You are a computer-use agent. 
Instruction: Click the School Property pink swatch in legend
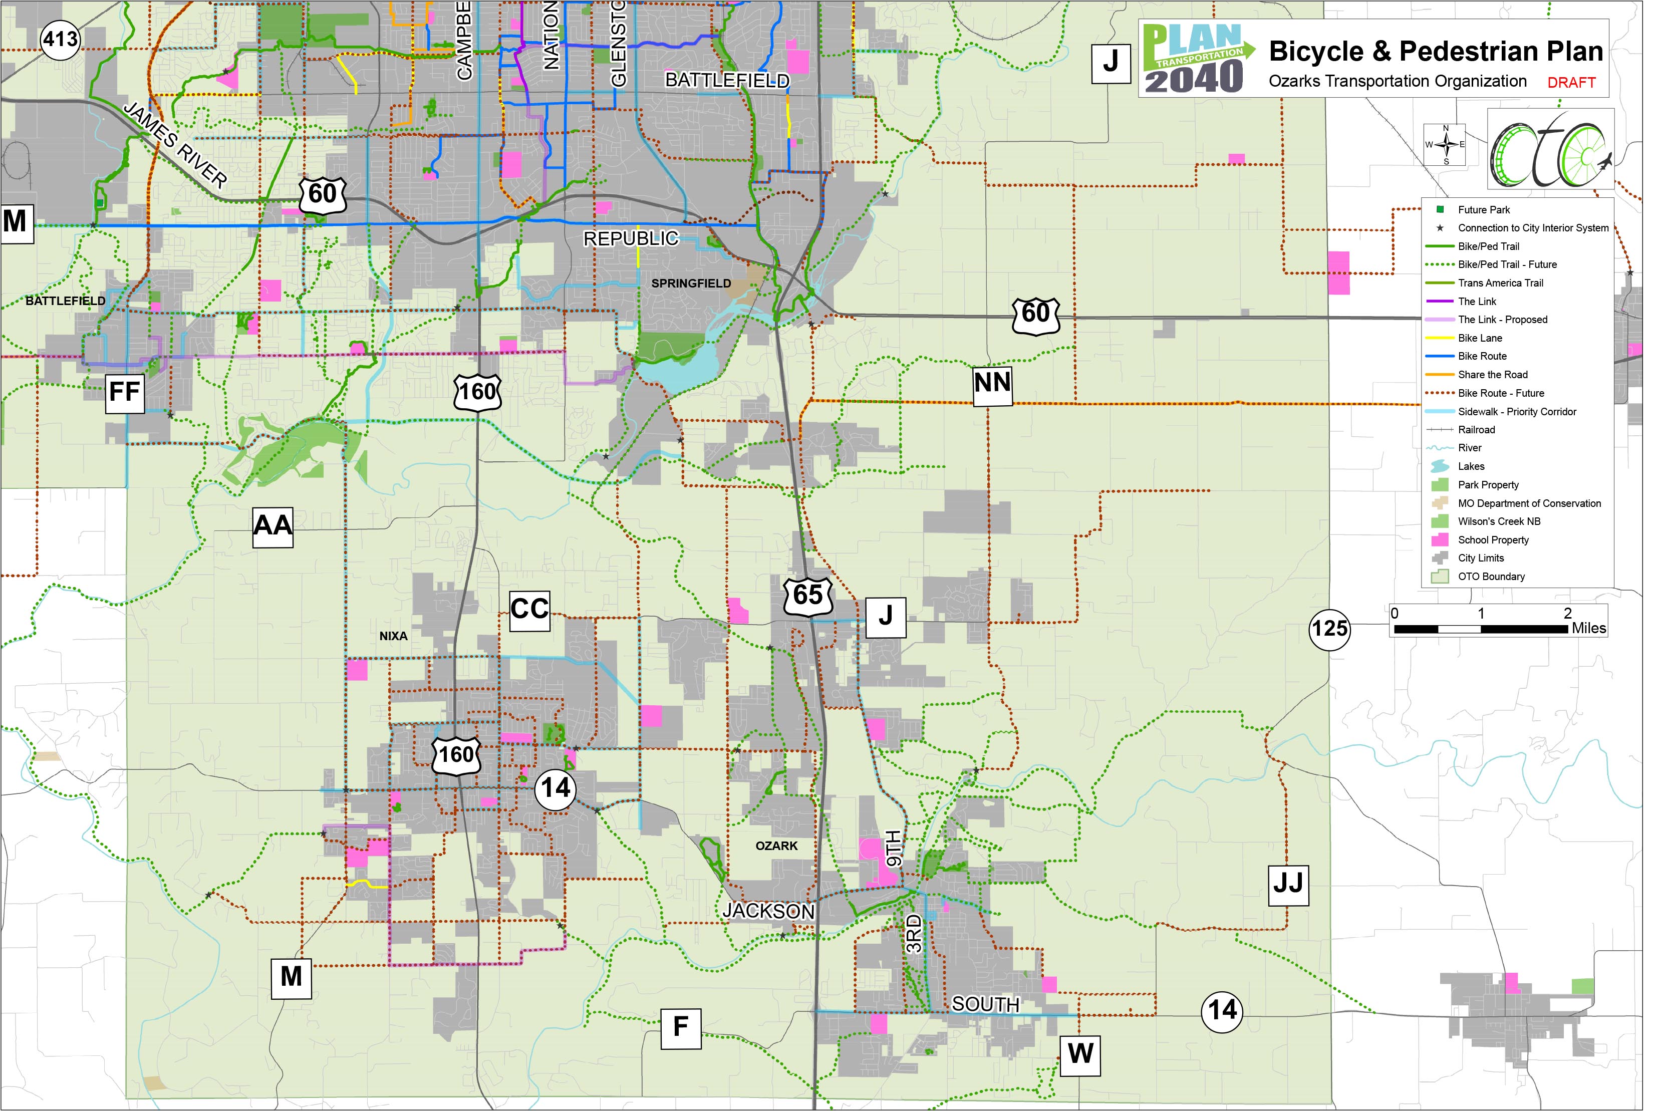coord(1439,540)
